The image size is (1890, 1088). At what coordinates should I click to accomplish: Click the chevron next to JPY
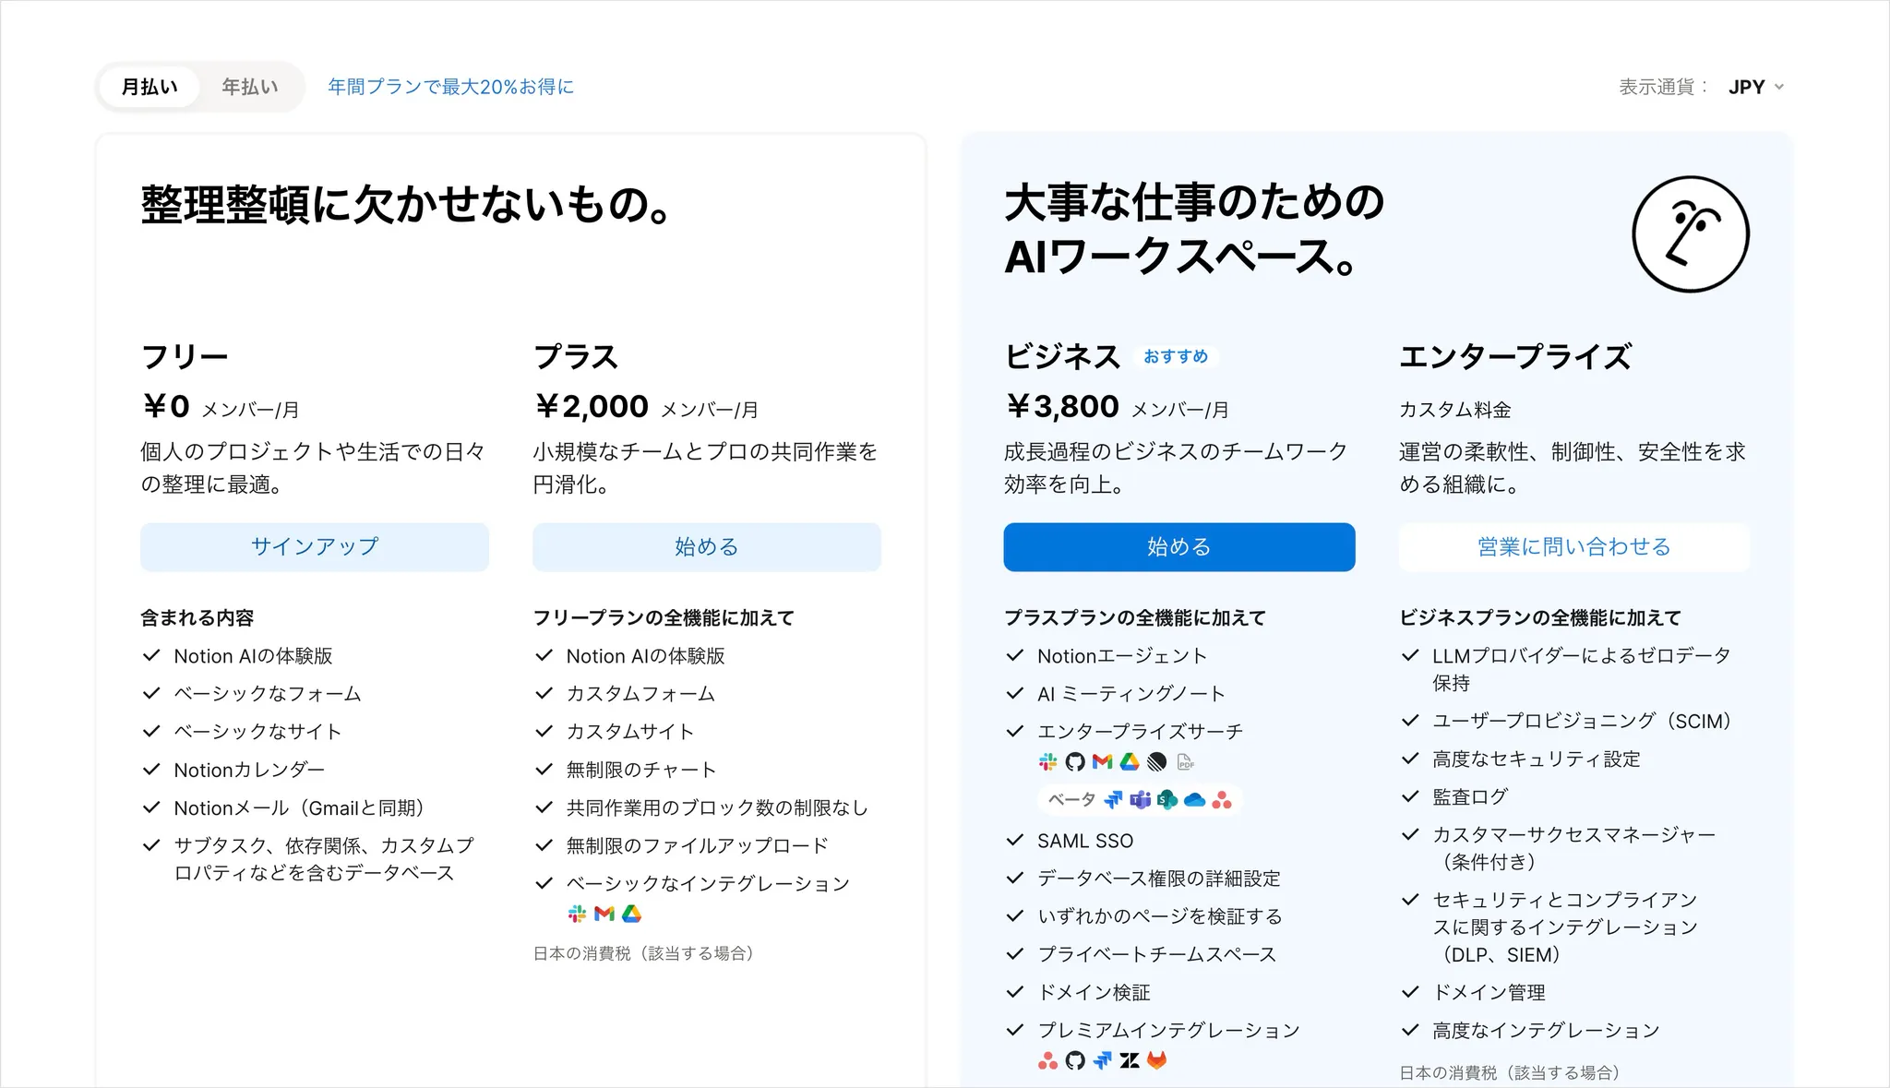click(1779, 88)
